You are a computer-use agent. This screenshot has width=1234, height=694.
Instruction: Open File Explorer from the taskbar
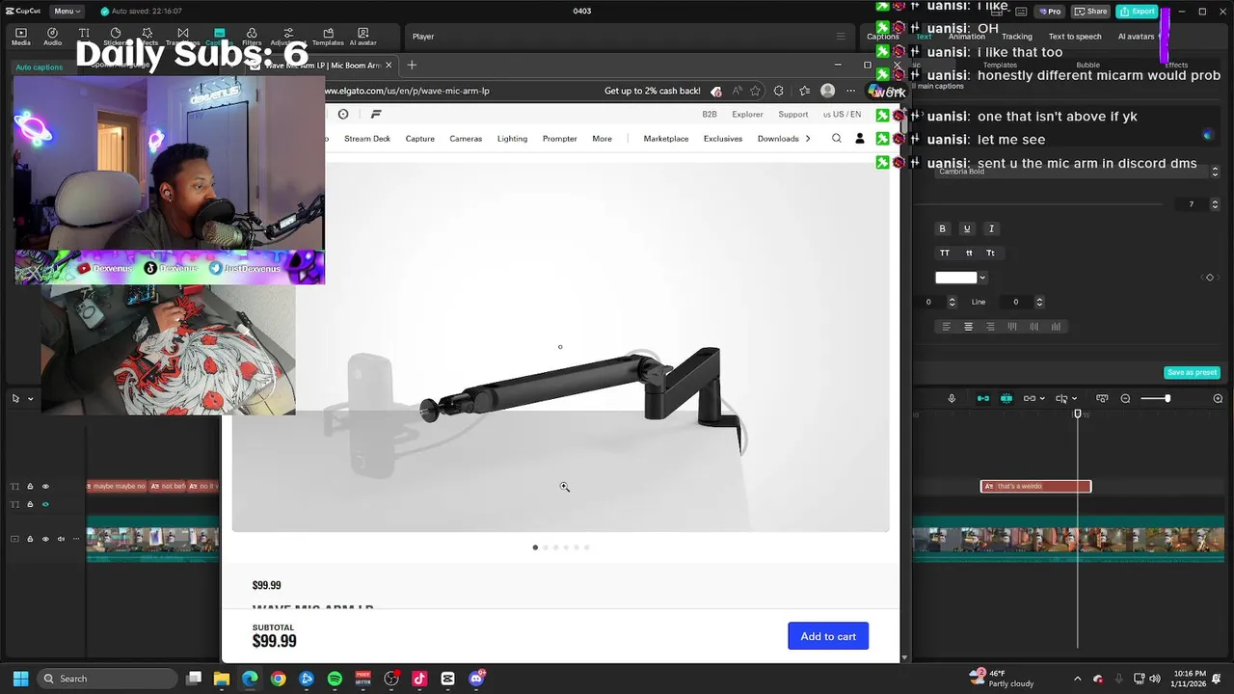[222, 679]
